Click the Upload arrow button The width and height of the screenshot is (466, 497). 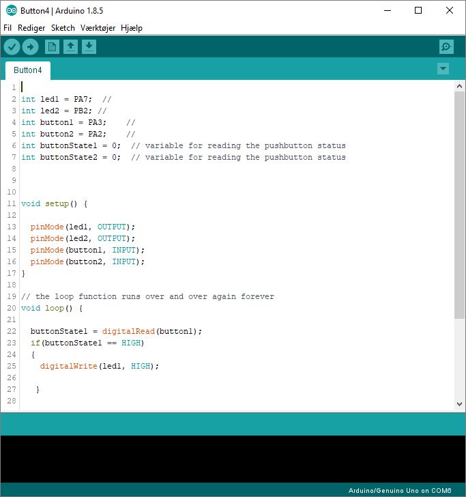point(31,47)
